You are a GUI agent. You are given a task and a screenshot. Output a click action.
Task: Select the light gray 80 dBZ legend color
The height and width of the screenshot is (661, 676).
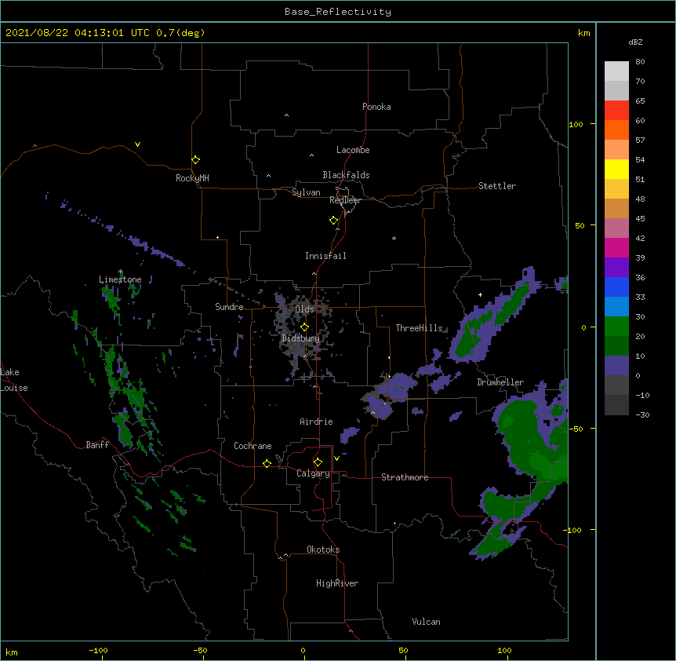[616, 71]
